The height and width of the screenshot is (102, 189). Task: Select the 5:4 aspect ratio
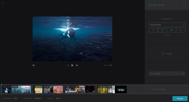pos(181,30)
